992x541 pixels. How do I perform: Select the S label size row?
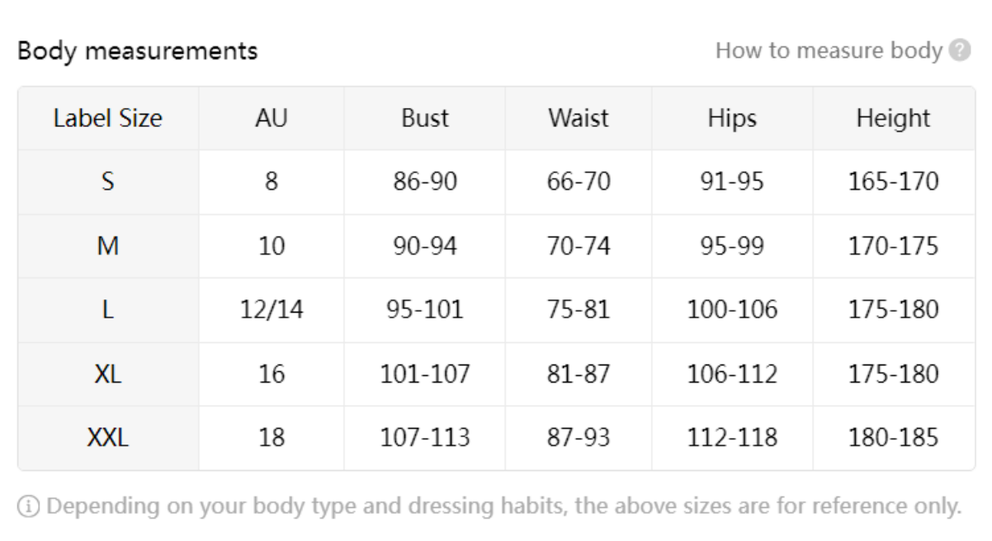[x=108, y=181]
